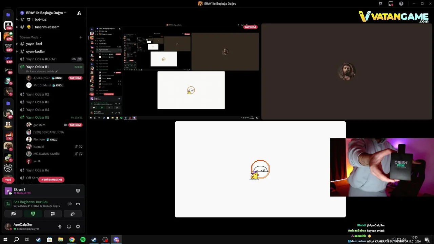The width and height of the screenshot is (434, 244).
Task: Click the recording indicator icon in title bar
Action: point(391,4)
